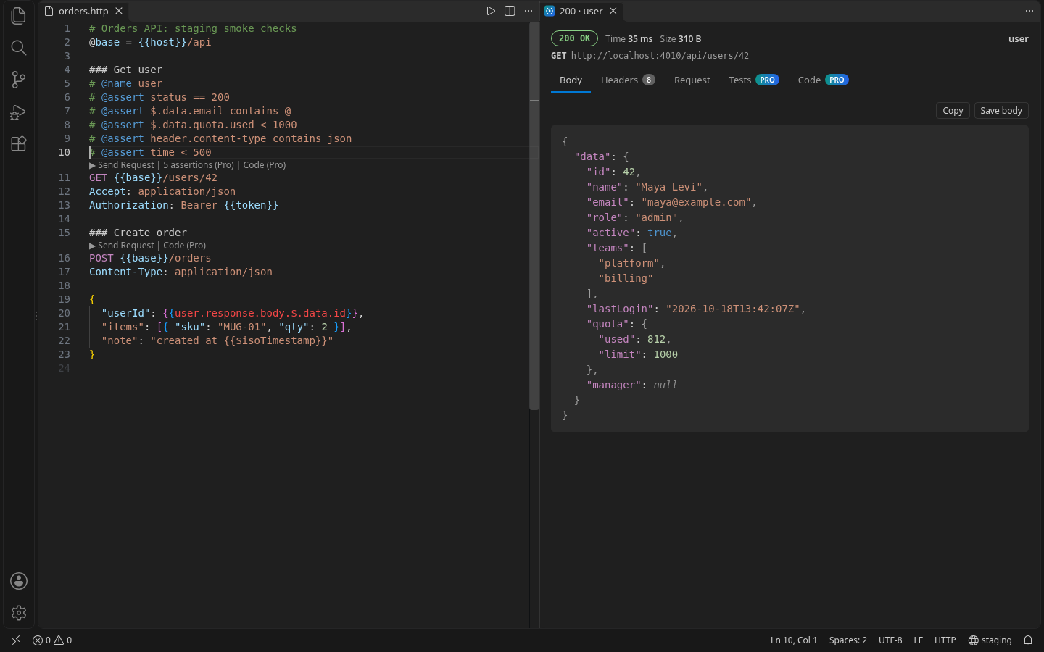The image size is (1044, 652).
Task: Click the 200 OK status badge
Action: point(574,38)
